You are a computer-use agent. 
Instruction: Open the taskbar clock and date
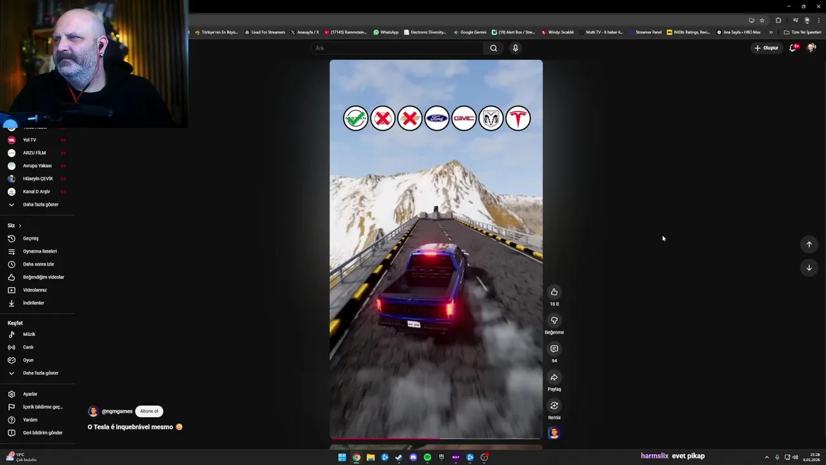pyautogui.click(x=811, y=457)
